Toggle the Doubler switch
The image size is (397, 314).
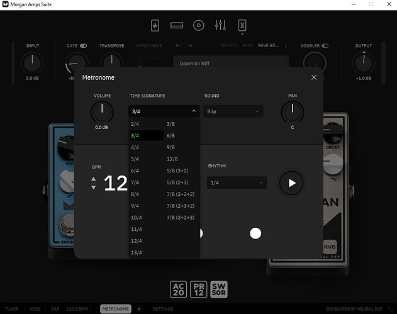pyautogui.click(x=325, y=46)
